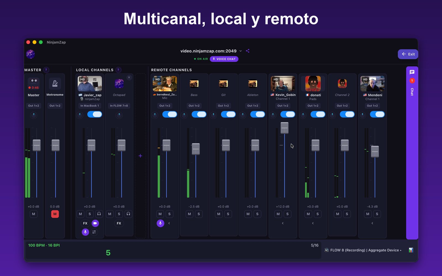Mute the Master channel
The height and width of the screenshot is (276, 442).
34,214
